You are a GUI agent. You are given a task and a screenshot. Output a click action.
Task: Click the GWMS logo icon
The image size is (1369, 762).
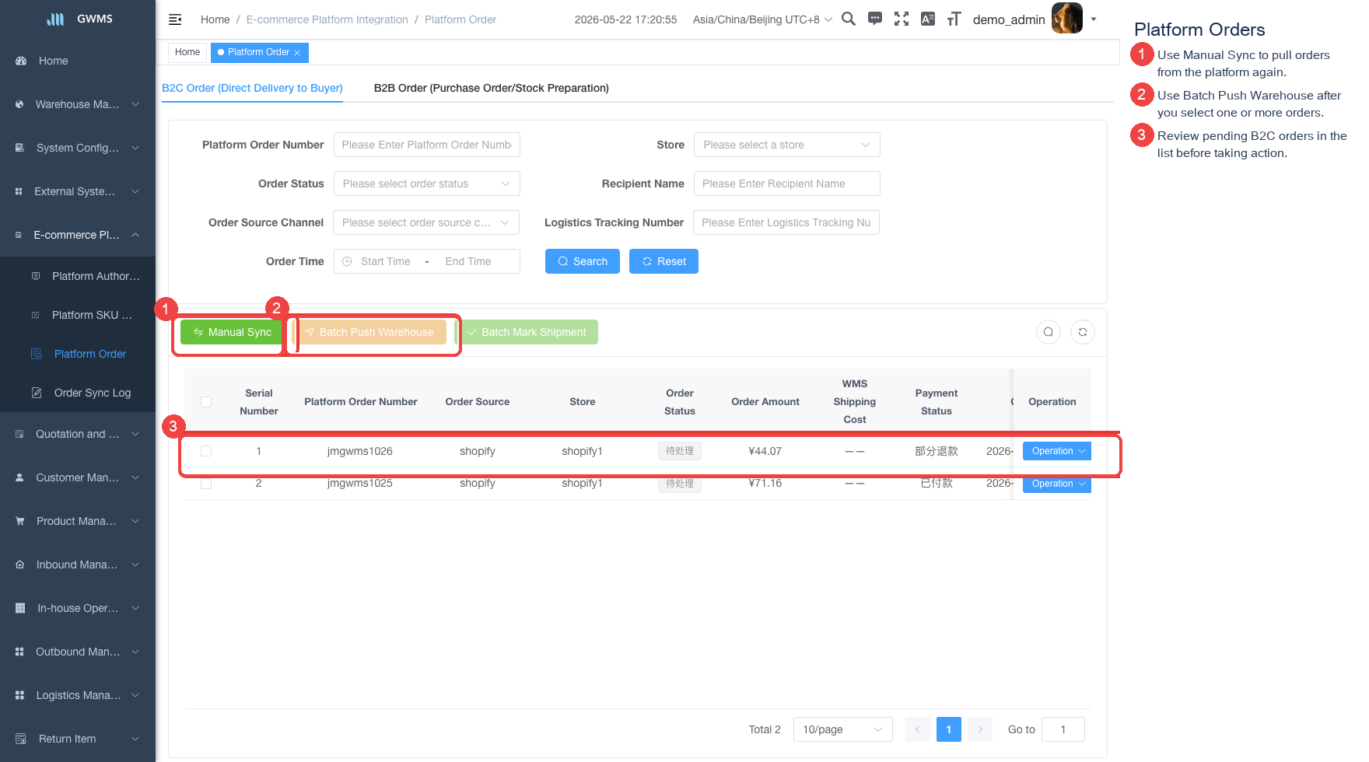55,19
